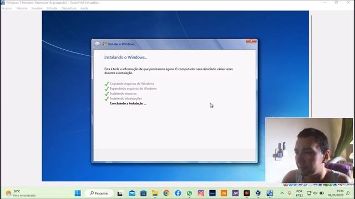Viewport: 355px width, 199px height.
Task: Open network settings tray icon
Action: [309, 193]
